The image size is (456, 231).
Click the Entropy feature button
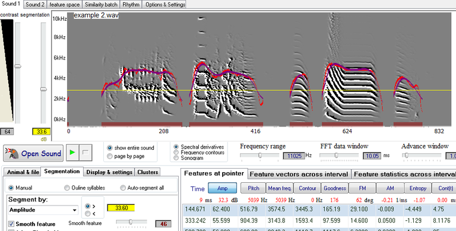point(417,188)
